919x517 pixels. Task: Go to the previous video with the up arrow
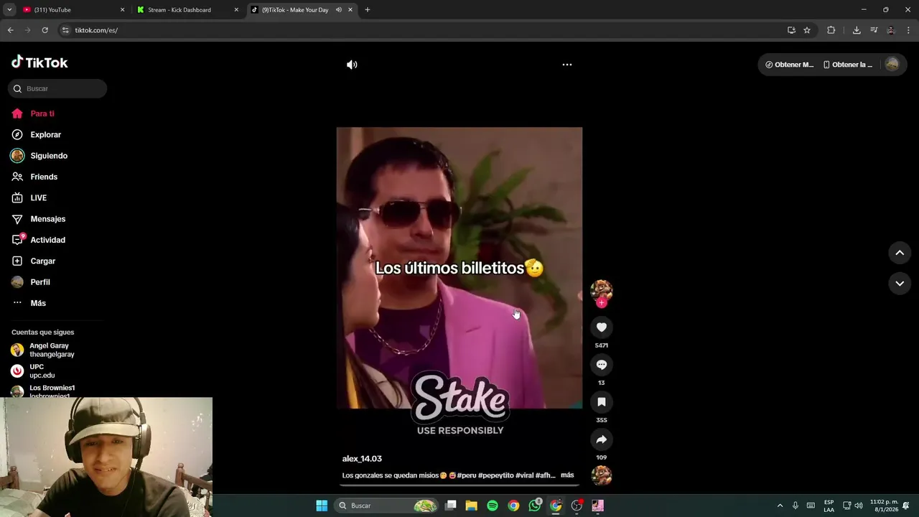point(900,253)
